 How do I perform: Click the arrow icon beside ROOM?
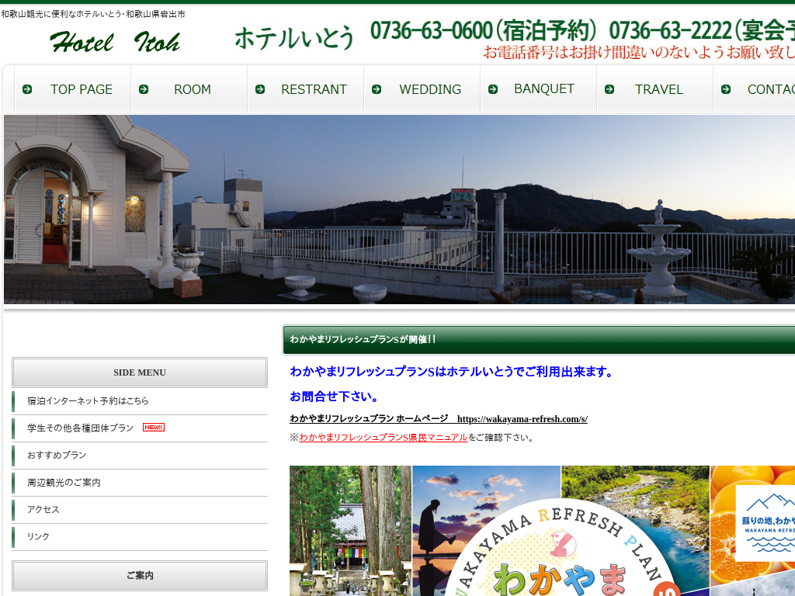[144, 89]
